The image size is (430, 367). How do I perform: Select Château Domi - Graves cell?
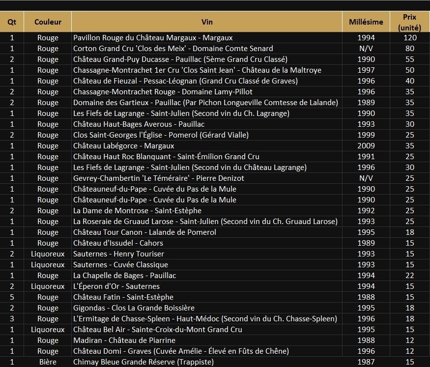(207, 351)
